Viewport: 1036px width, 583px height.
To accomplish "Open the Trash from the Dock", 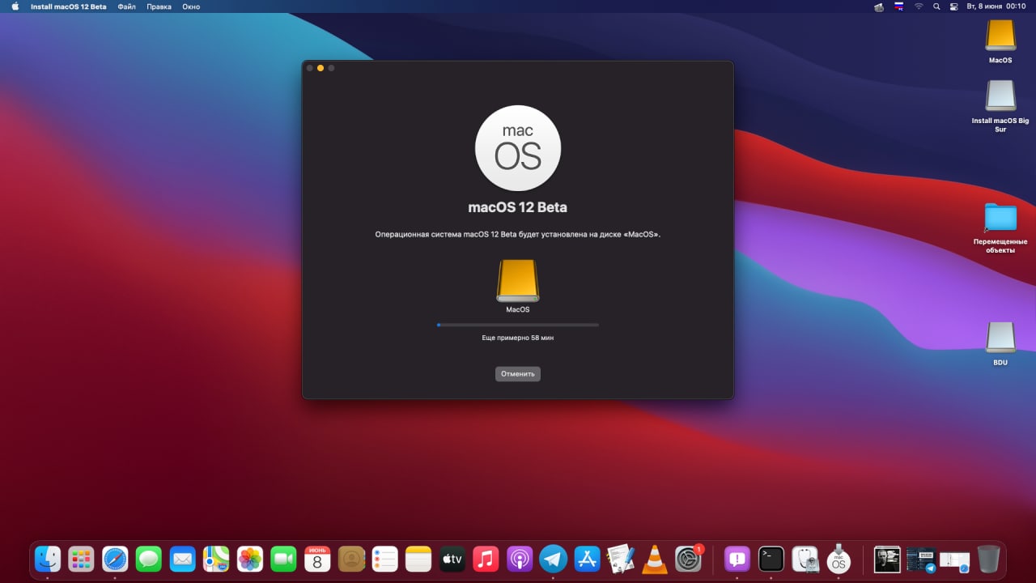I will [988, 559].
